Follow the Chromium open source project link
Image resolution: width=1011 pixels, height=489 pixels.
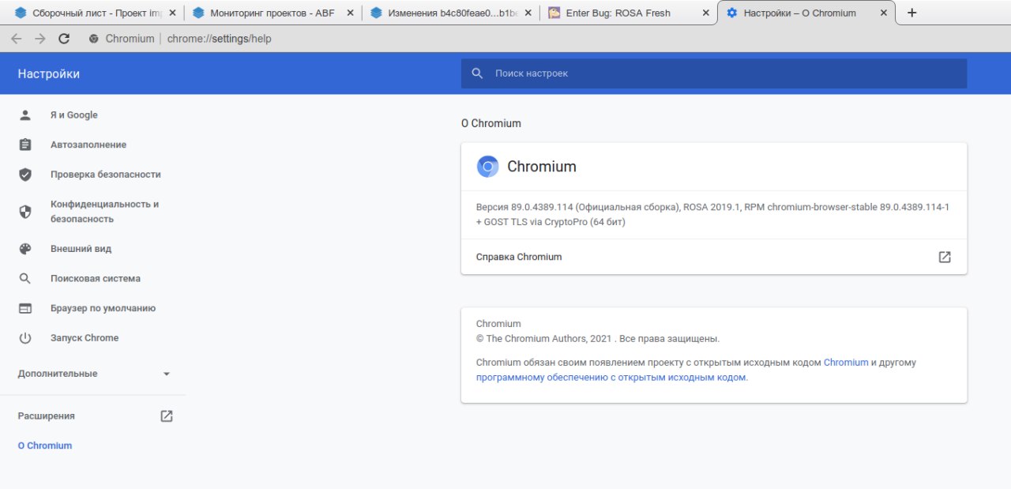tap(846, 363)
